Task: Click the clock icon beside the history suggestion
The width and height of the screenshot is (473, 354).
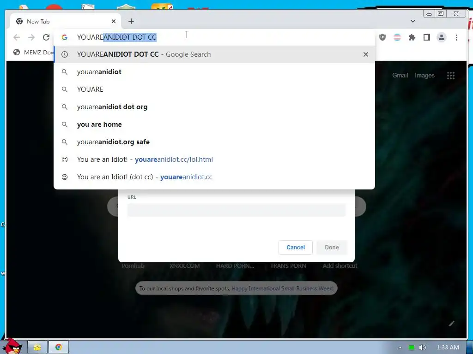Action: coord(65,54)
